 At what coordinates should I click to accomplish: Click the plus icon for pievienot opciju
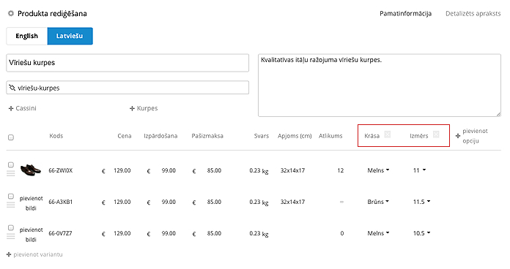pos(458,136)
